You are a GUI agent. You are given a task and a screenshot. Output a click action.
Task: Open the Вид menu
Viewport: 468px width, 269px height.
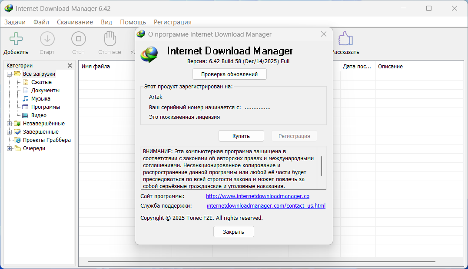(106, 22)
